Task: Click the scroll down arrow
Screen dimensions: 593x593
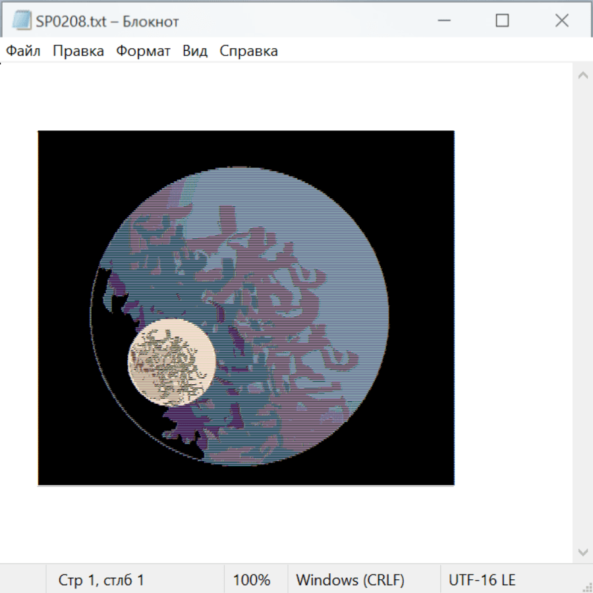Action: click(x=582, y=551)
